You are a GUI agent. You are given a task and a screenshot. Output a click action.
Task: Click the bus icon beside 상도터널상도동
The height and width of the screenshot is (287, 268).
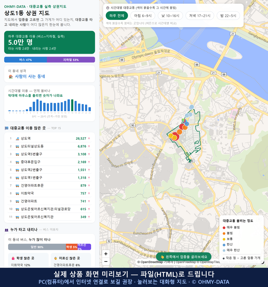18,146
